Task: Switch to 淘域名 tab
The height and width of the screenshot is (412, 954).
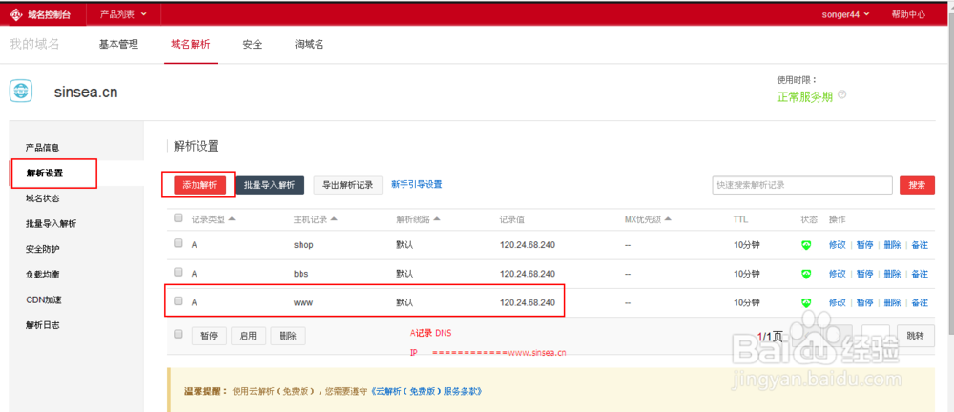Action: tap(309, 45)
